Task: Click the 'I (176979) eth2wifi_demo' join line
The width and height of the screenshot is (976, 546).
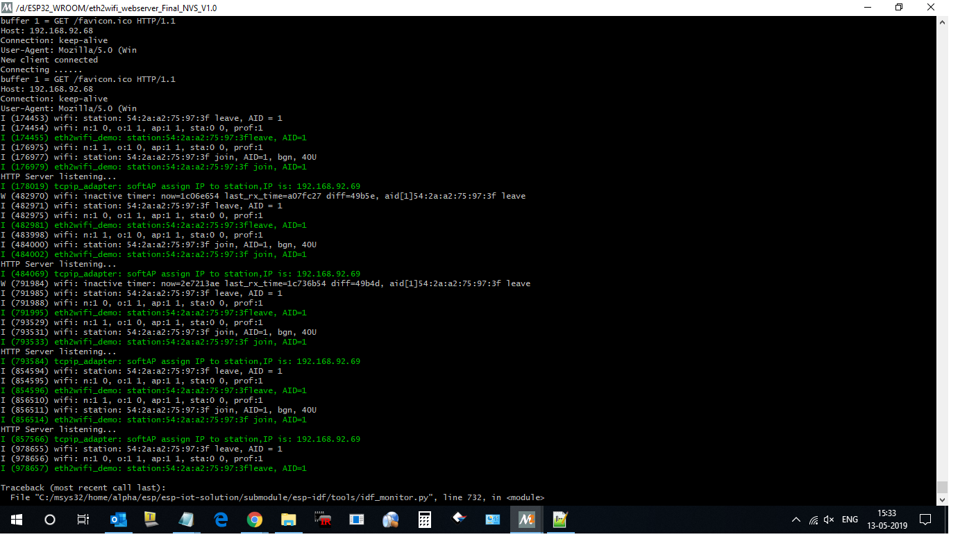Action: click(153, 167)
